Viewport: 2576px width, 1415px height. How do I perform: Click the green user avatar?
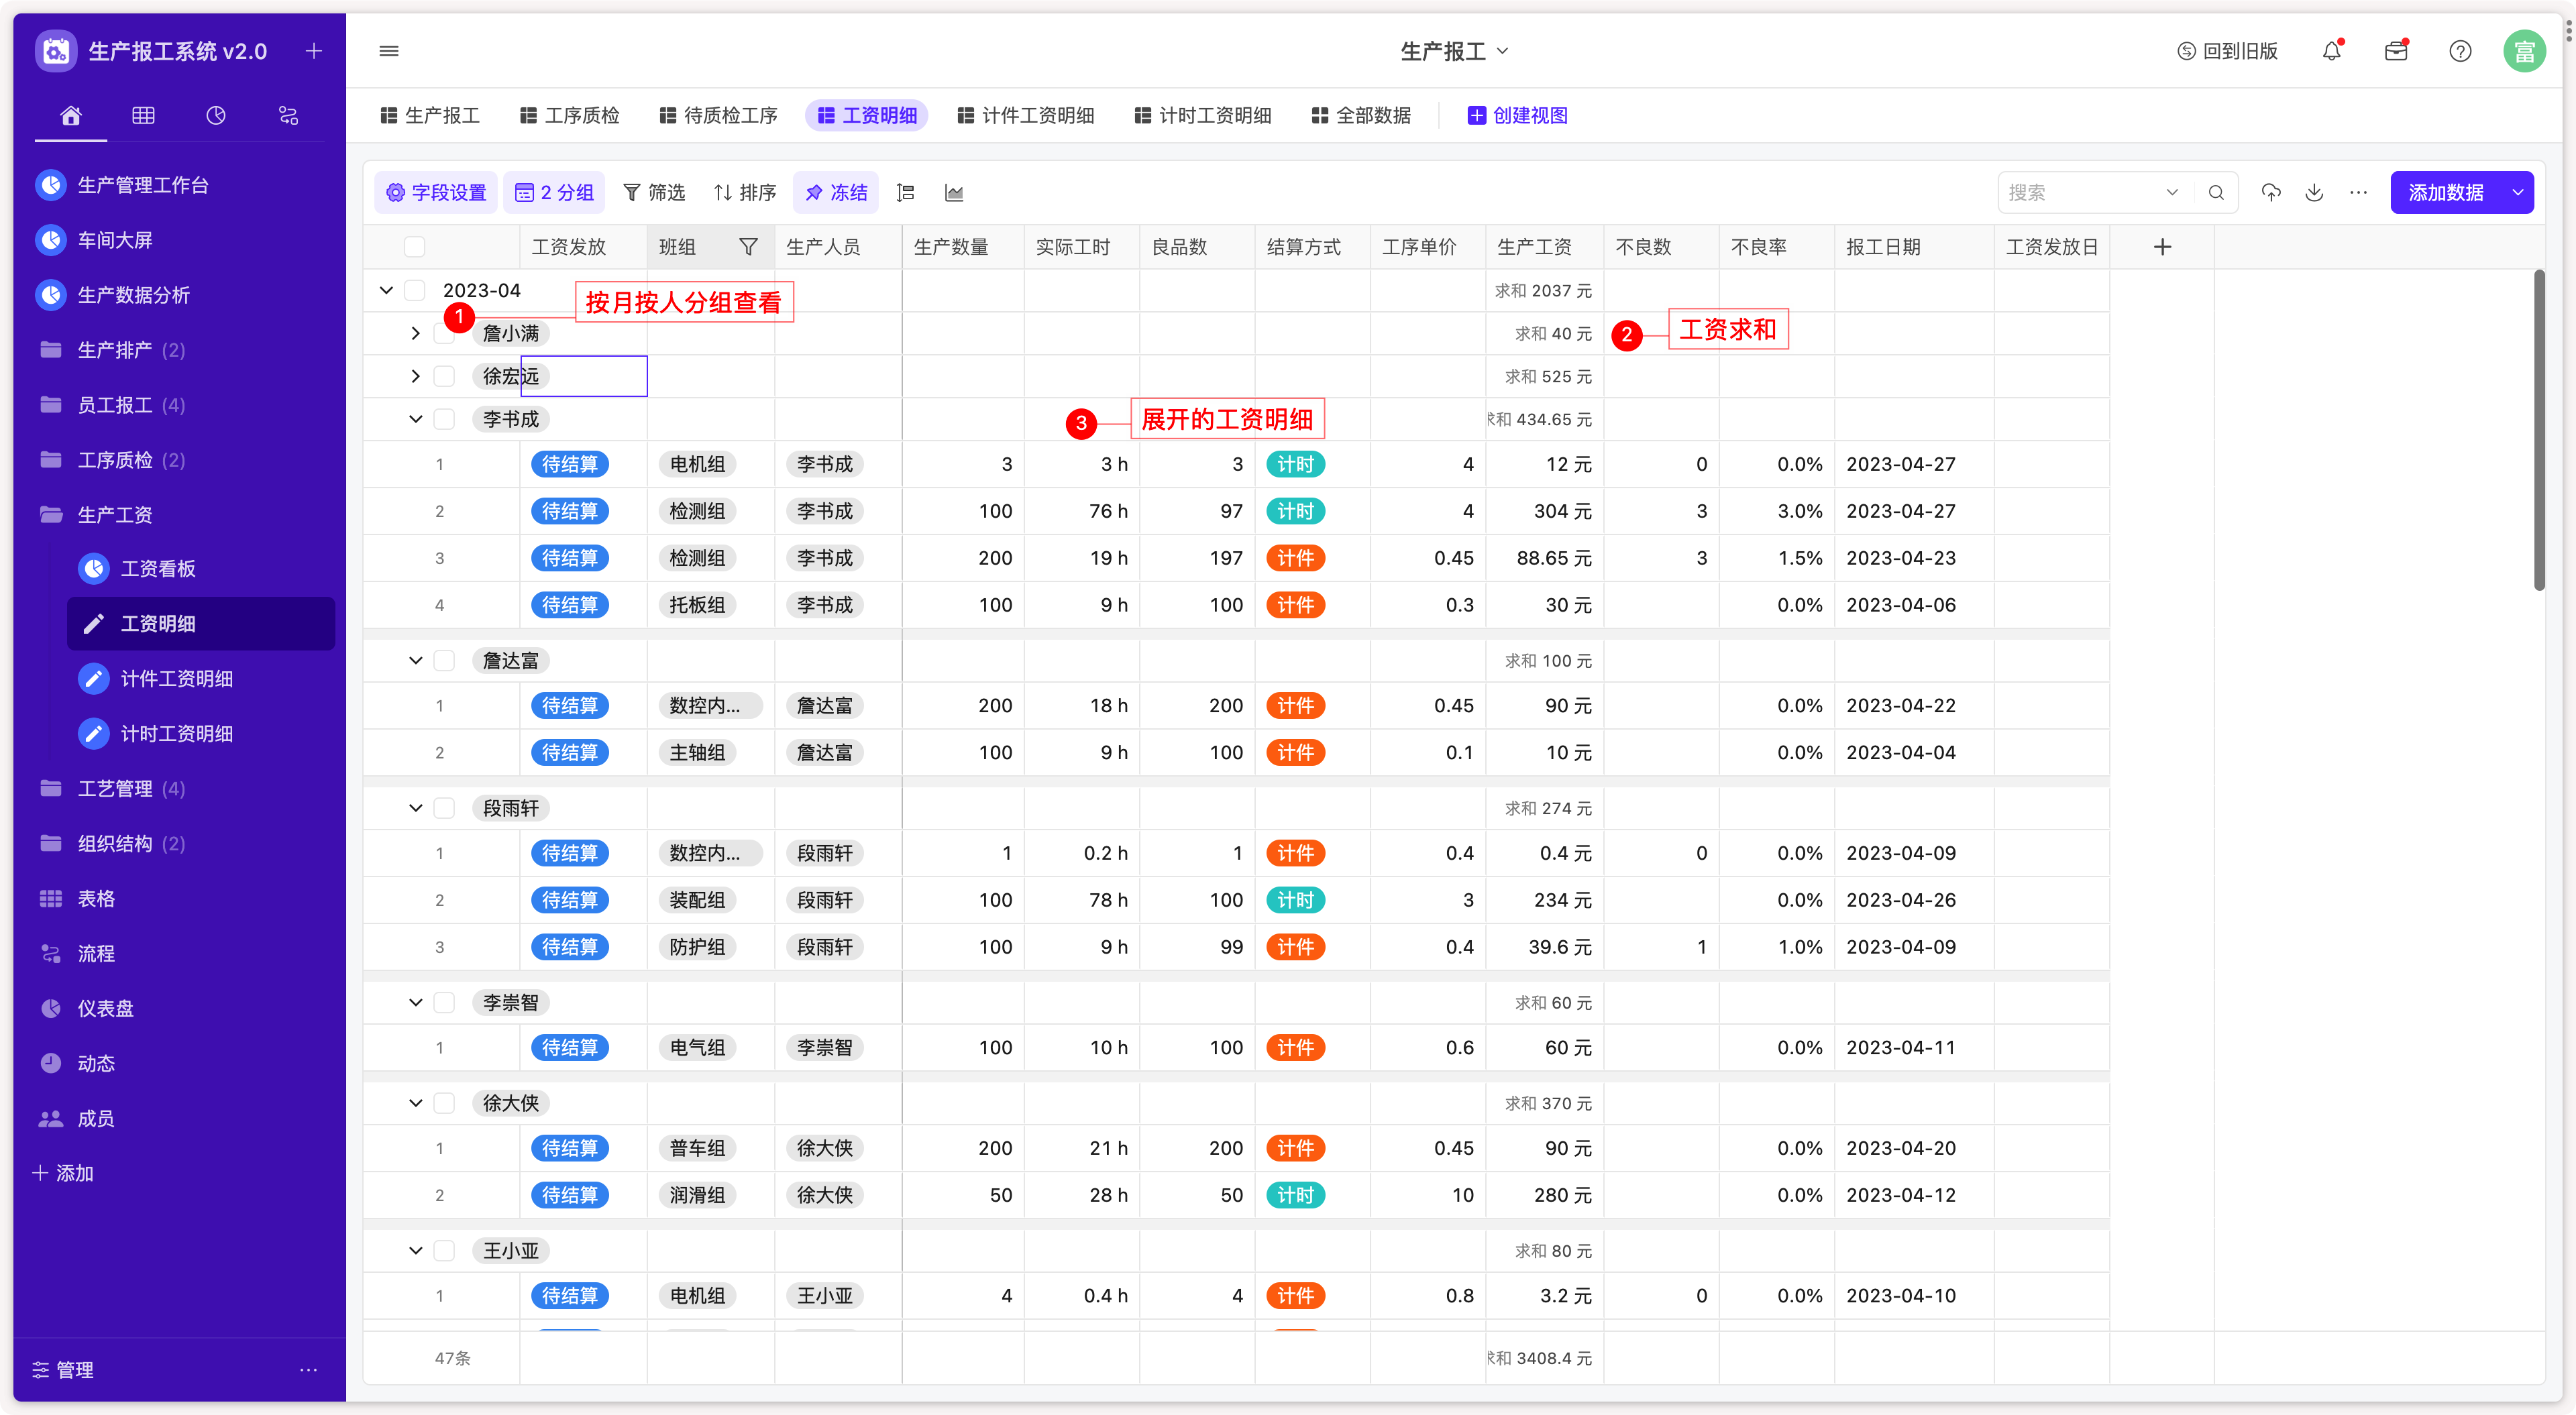[x=2524, y=51]
